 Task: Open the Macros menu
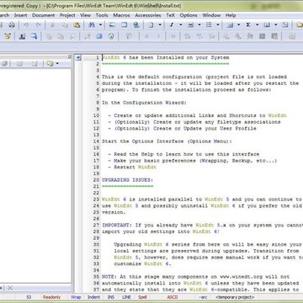click(x=121, y=15)
